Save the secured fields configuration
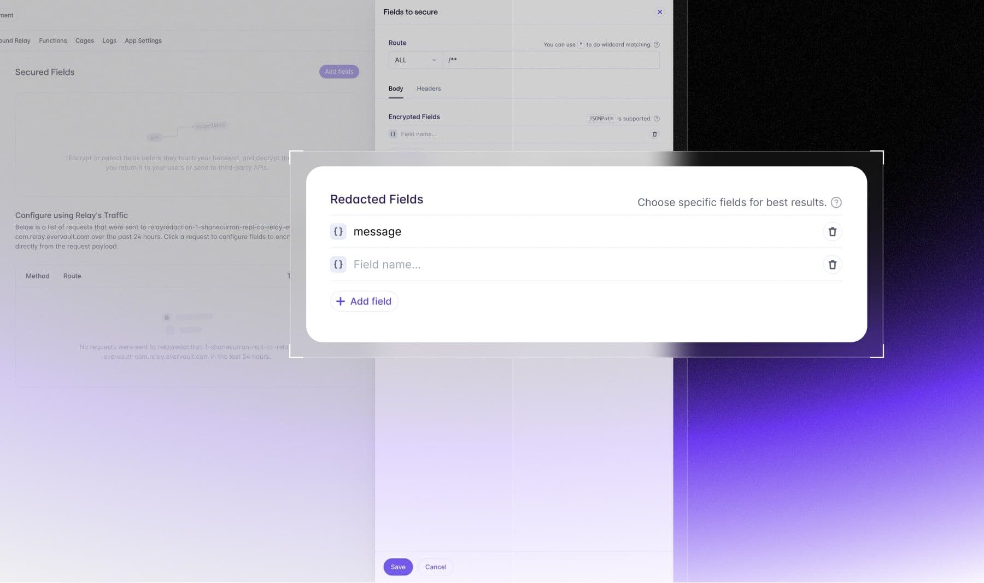 [398, 567]
